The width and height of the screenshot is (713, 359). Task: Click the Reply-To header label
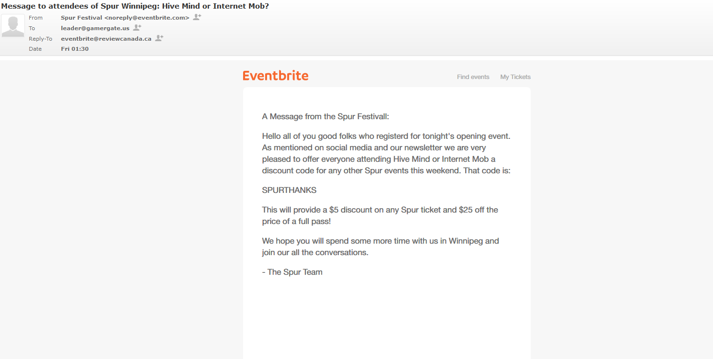click(x=40, y=39)
